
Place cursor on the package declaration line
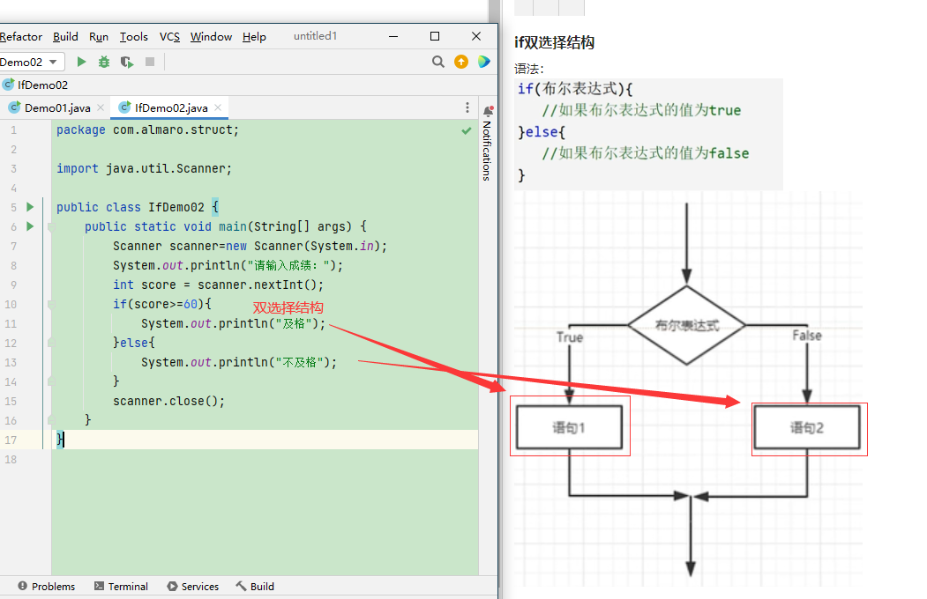[147, 129]
